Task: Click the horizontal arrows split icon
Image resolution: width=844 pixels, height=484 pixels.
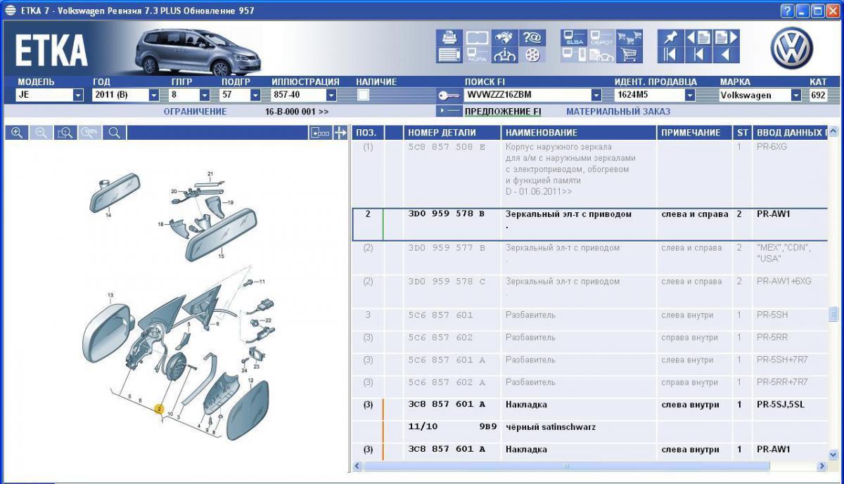Action: [x=340, y=133]
